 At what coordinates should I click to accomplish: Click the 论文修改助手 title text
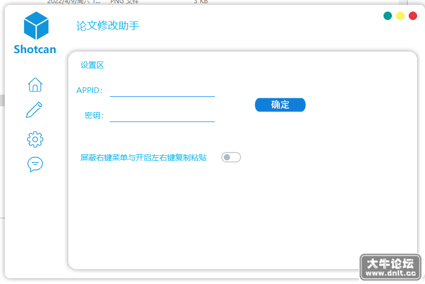click(108, 26)
